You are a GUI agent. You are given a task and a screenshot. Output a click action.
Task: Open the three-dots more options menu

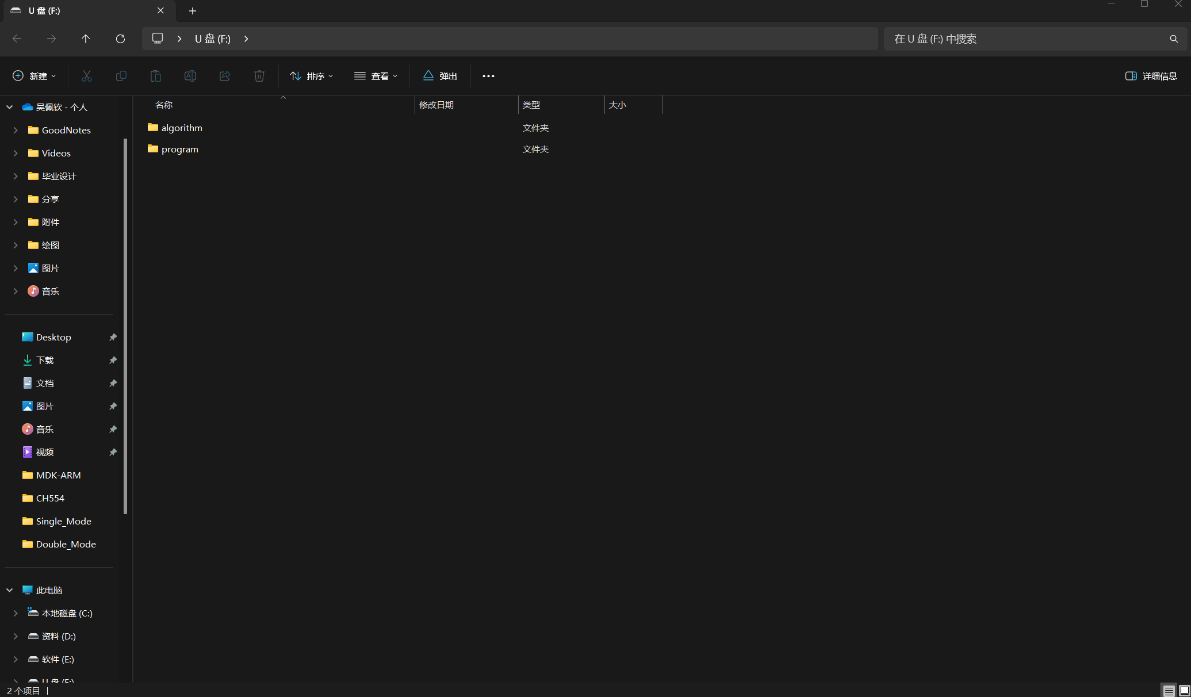click(x=488, y=76)
